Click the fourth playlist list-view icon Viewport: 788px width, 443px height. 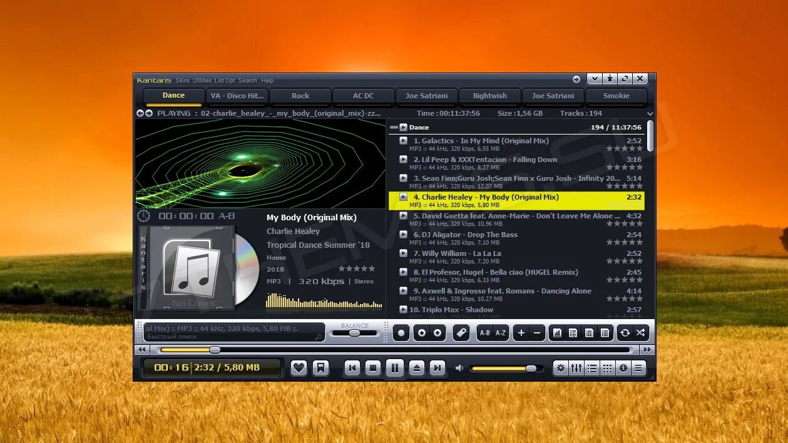tap(605, 333)
